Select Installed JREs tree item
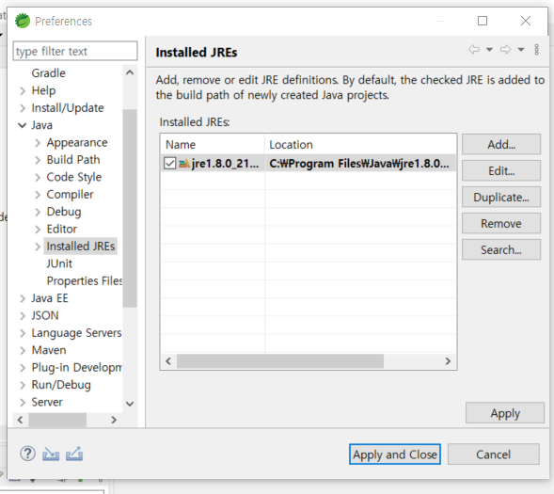 coord(81,247)
